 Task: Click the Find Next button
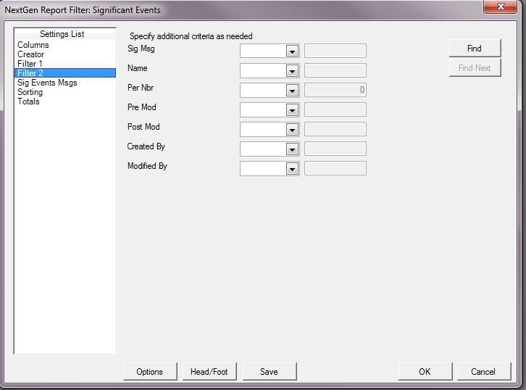click(x=475, y=68)
